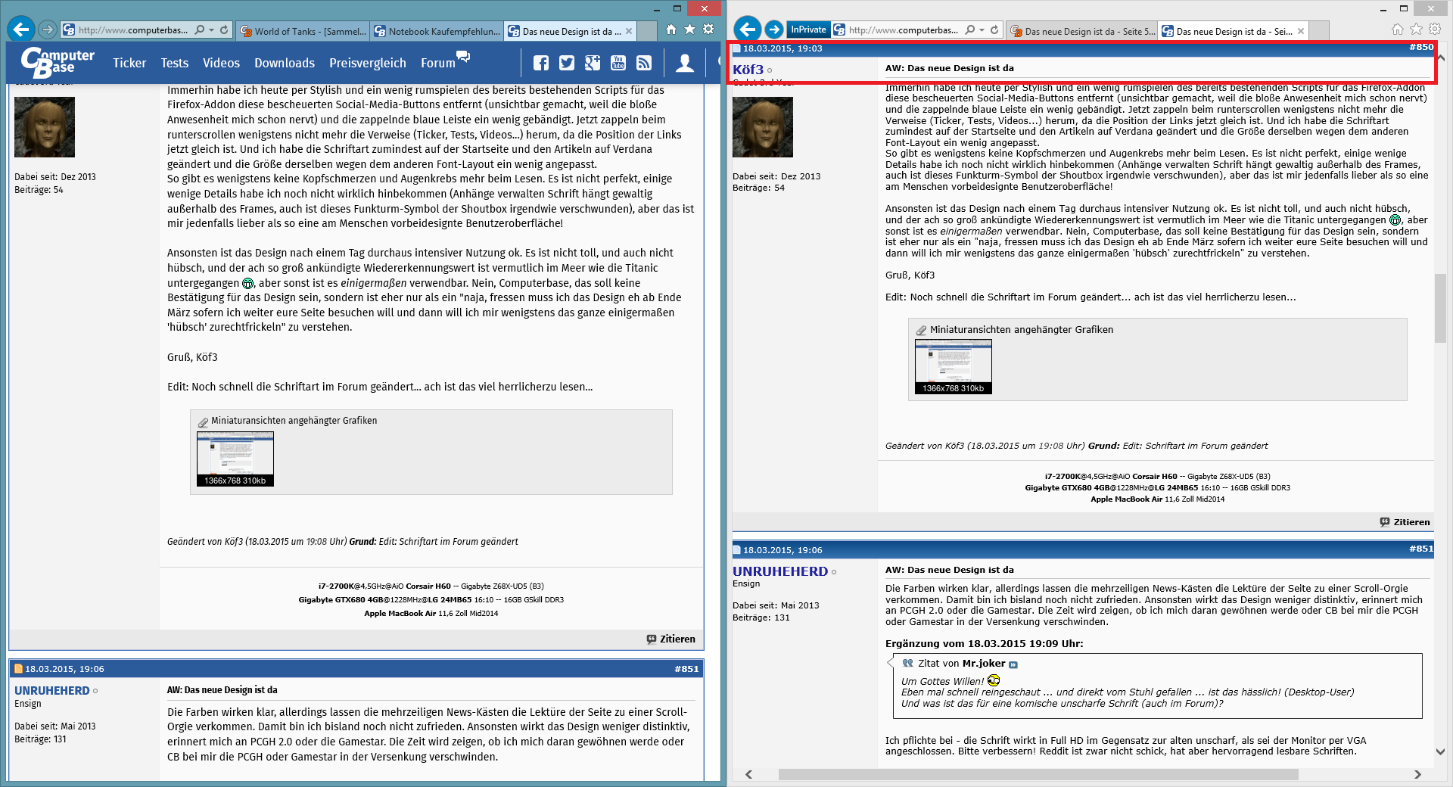The height and width of the screenshot is (787, 1453).
Task: Click post number #850 link in right window
Action: click(x=1421, y=47)
